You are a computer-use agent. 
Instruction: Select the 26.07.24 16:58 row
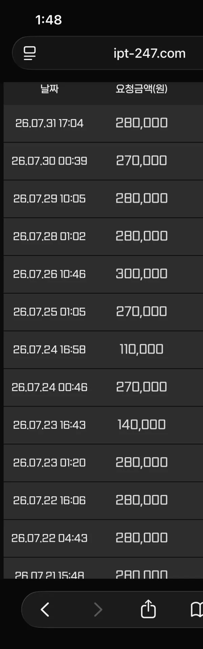(x=103, y=350)
